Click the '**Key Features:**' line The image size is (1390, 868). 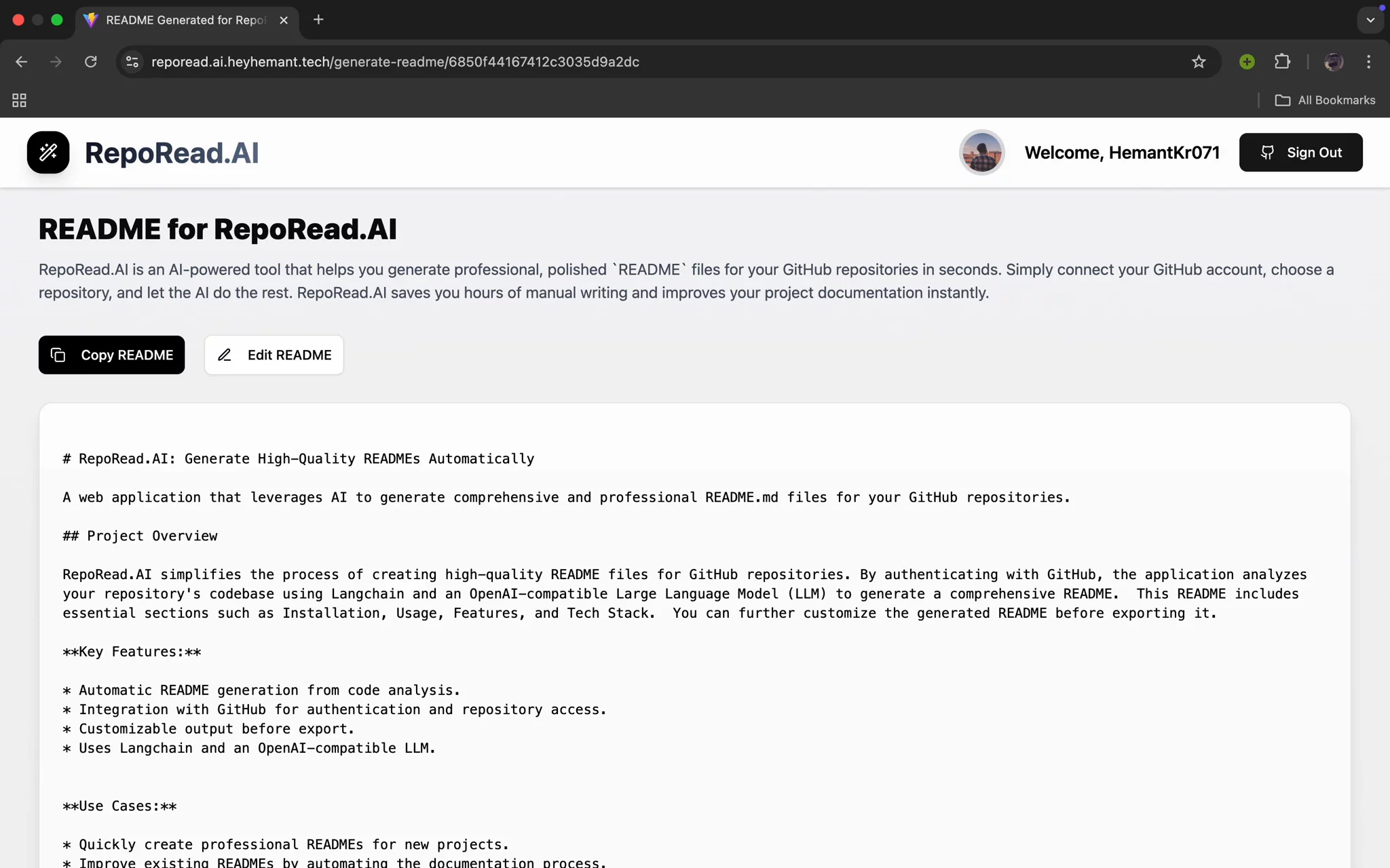pos(132,652)
